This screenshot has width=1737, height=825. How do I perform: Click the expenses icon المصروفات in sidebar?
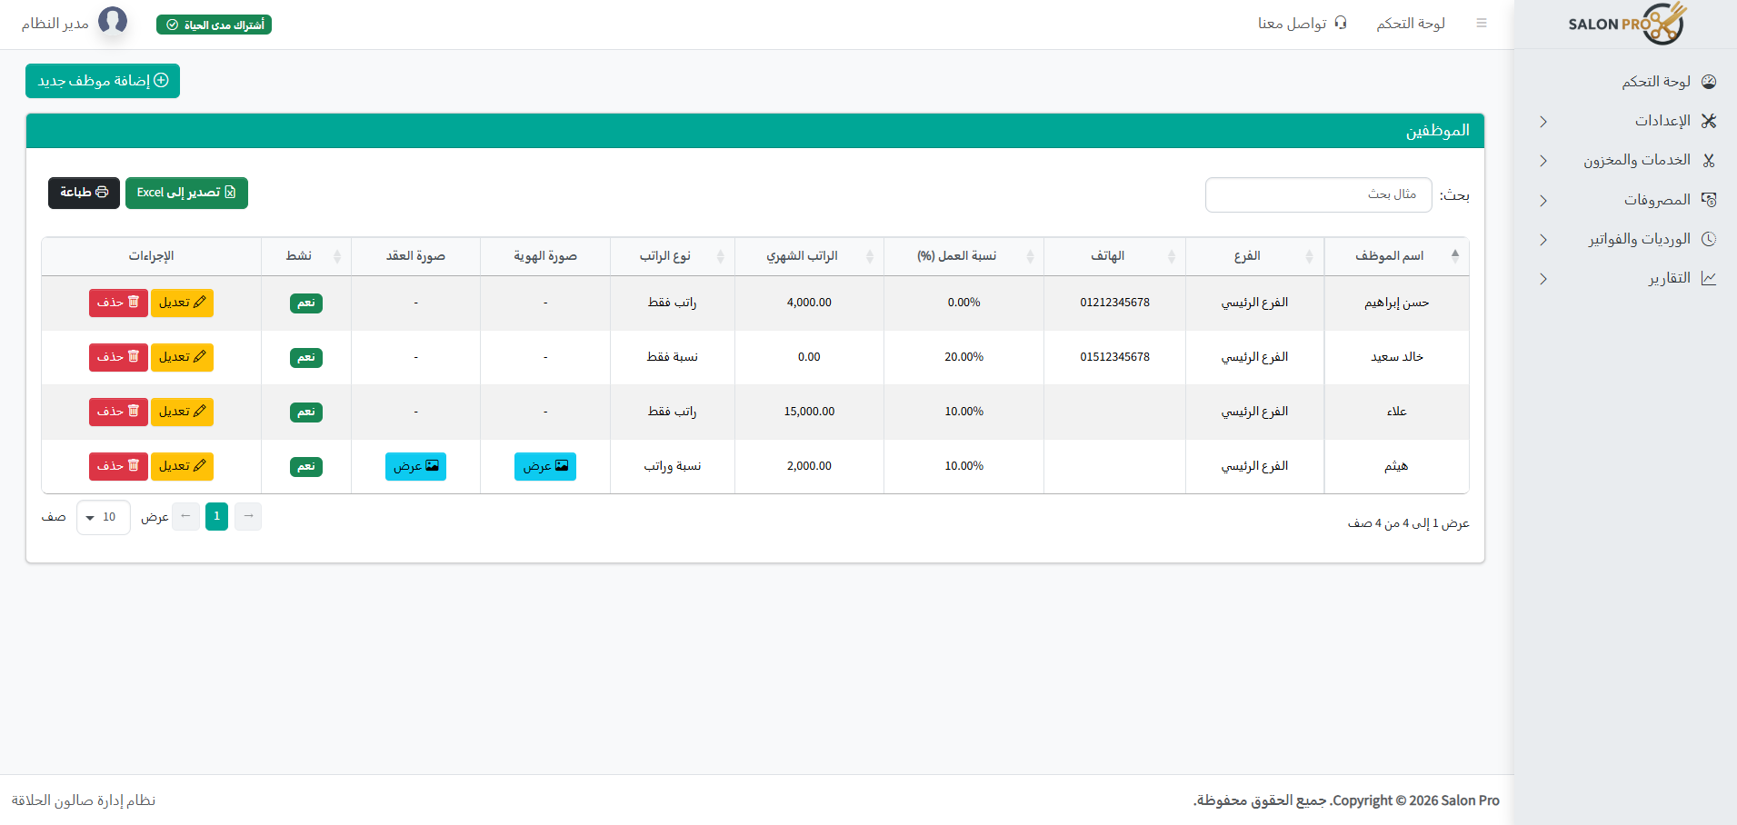[x=1709, y=199]
